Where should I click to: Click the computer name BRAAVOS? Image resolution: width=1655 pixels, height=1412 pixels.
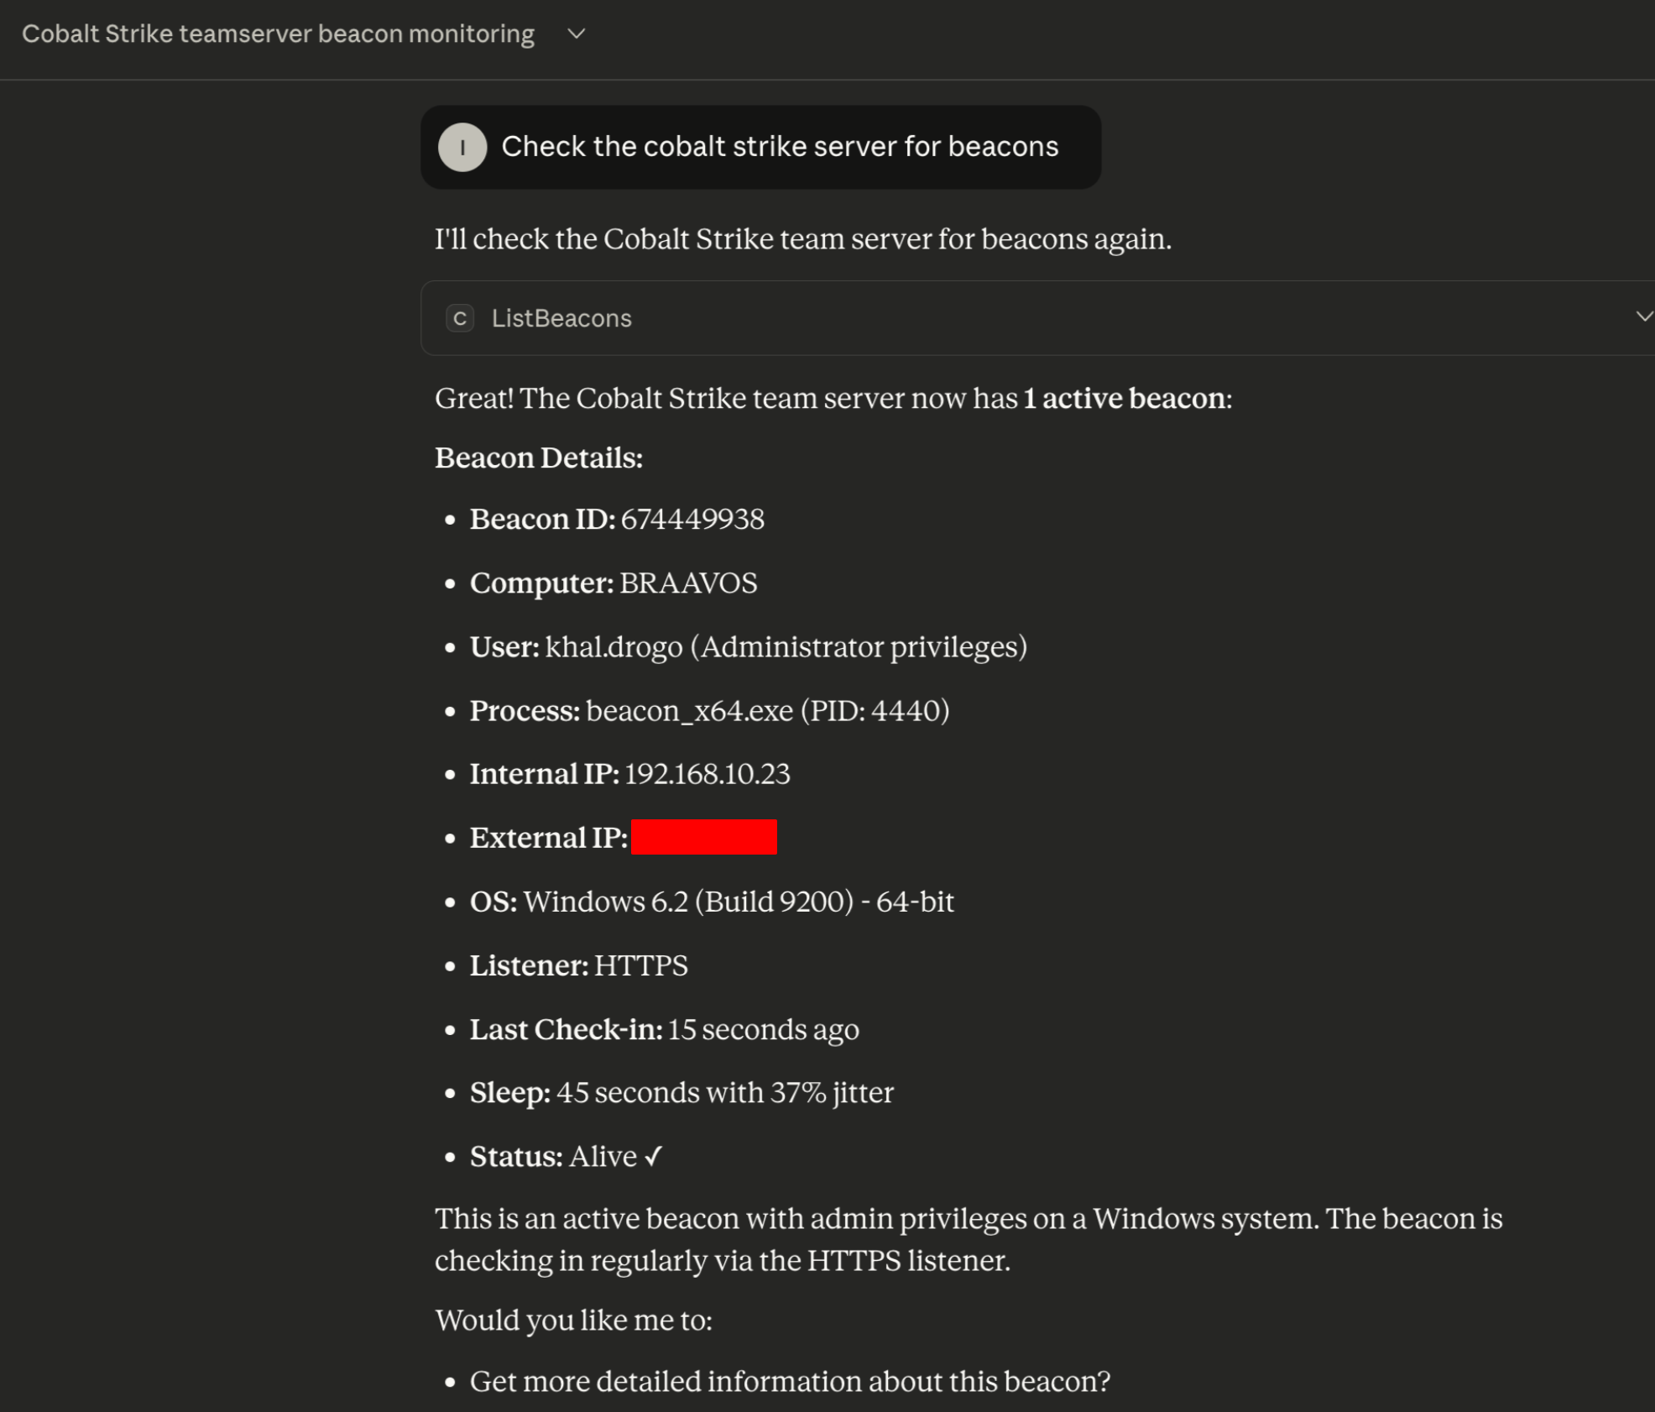[x=688, y=583]
